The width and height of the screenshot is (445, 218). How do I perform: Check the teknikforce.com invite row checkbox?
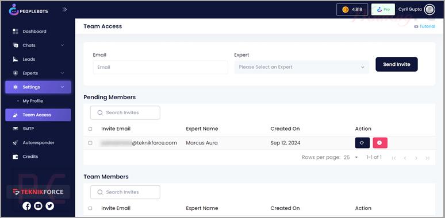tap(90, 143)
